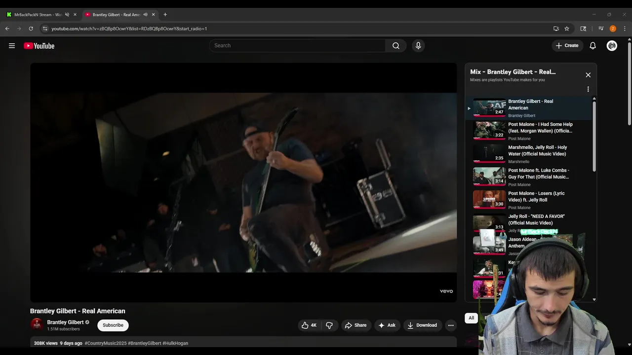This screenshot has height=355, width=632.
Task: Click the mix playlist scrollbar thumb
Action: tap(594, 137)
